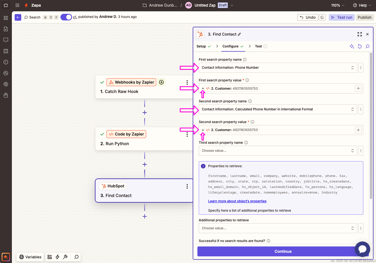The width and height of the screenshot is (376, 263).
Task: Go back using the purple arrow button
Action: click(18, 17)
